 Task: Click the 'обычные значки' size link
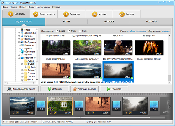[138, 31]
